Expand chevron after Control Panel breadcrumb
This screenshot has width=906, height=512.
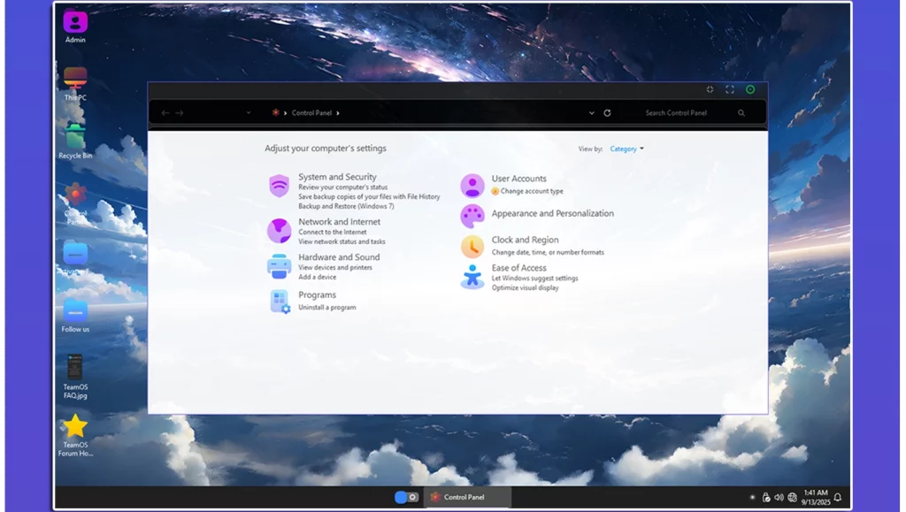point(338,113)
